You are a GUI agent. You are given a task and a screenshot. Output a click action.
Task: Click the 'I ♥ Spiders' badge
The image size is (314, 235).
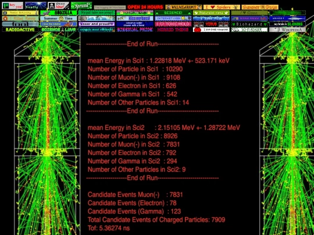222,7
